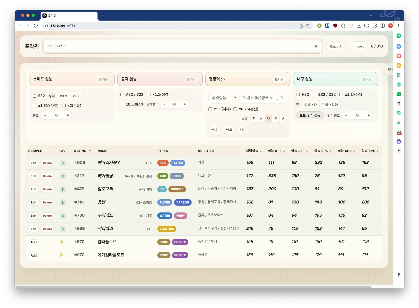The height and width of the screenshot is (308, 419).
Task: Favorite 메가킬라플로르 with the star icon
Action: [x=62, y=255]
